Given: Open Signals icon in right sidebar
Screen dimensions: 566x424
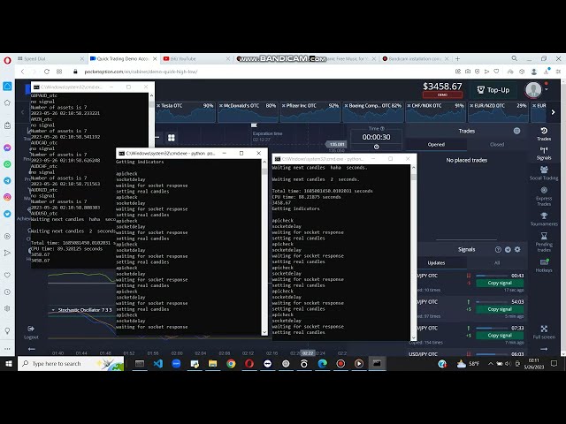Looking at the screenshot, I should [544, 150].
